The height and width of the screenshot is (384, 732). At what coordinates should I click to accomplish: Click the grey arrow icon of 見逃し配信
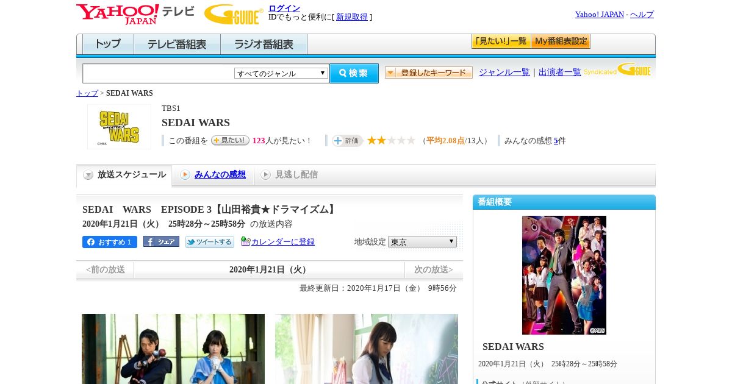pyautogui.click(x=265, y=175)
